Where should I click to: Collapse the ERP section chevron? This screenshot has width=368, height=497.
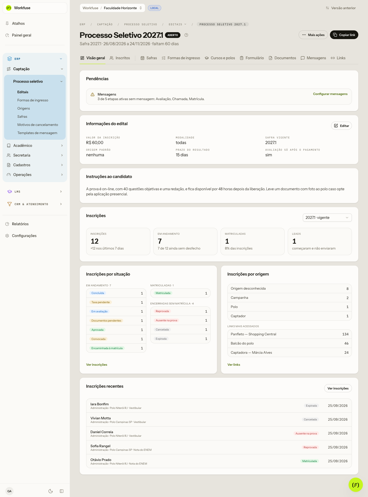[61, 59]
